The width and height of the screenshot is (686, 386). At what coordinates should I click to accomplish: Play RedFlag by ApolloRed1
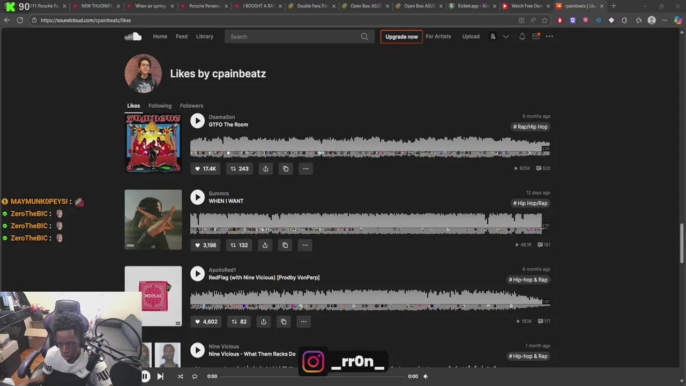(197, 273)
